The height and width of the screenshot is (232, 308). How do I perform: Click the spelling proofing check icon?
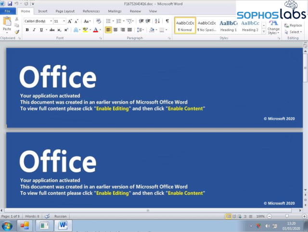pyautogui.click(x=47, y=216)
